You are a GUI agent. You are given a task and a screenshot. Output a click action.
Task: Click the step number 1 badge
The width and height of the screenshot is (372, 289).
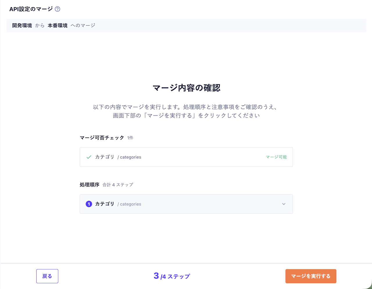tap(89, 204)
